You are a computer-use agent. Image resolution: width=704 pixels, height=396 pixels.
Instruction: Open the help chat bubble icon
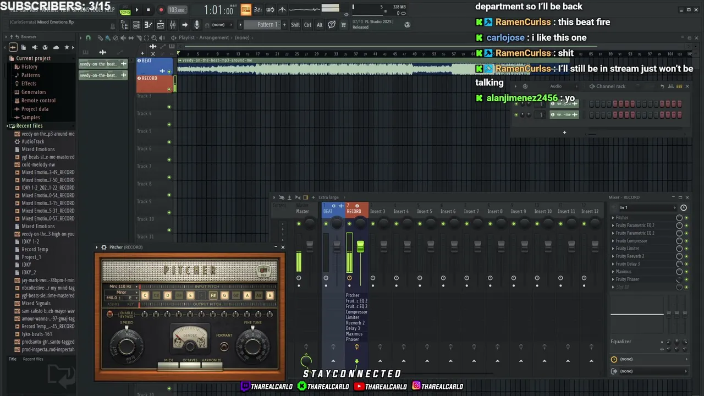[332, 25]
